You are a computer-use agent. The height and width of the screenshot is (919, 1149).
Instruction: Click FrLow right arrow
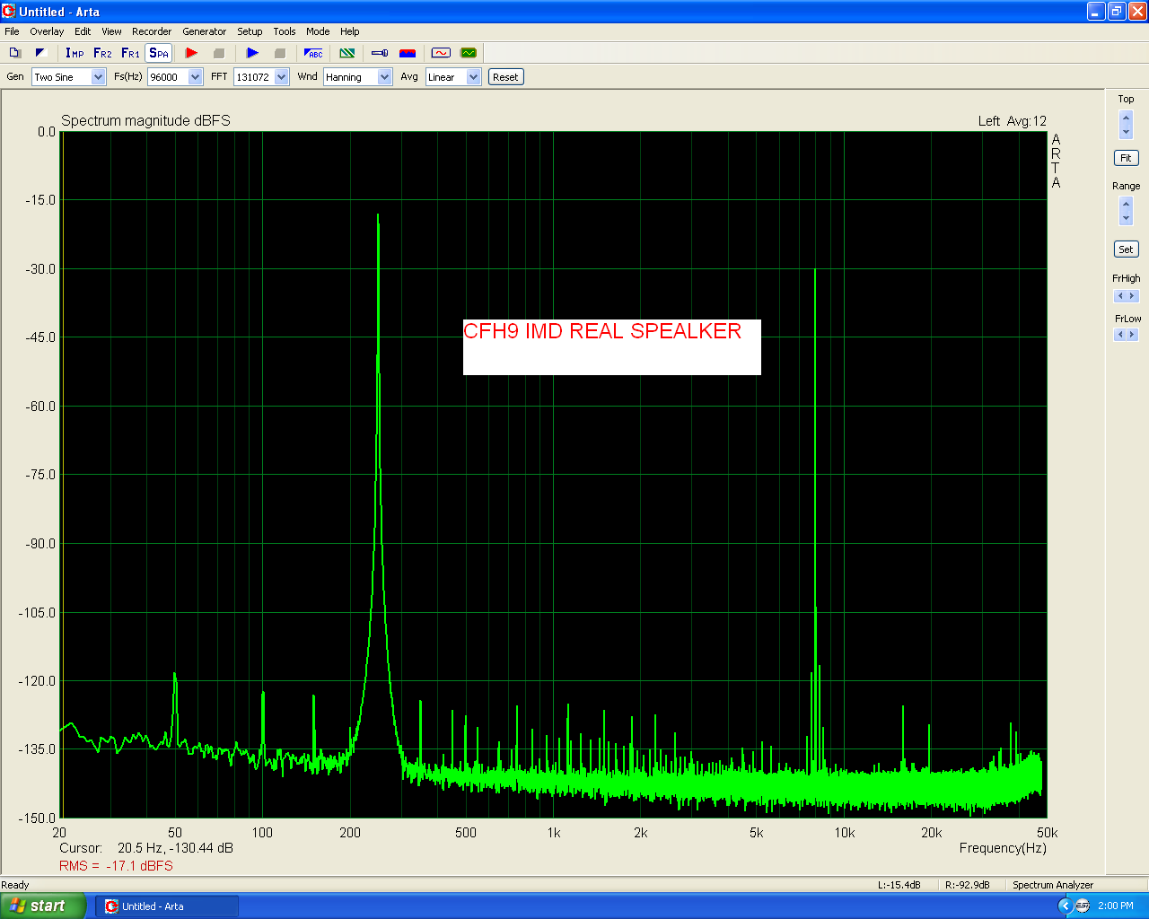click(x=1133, y=335)
